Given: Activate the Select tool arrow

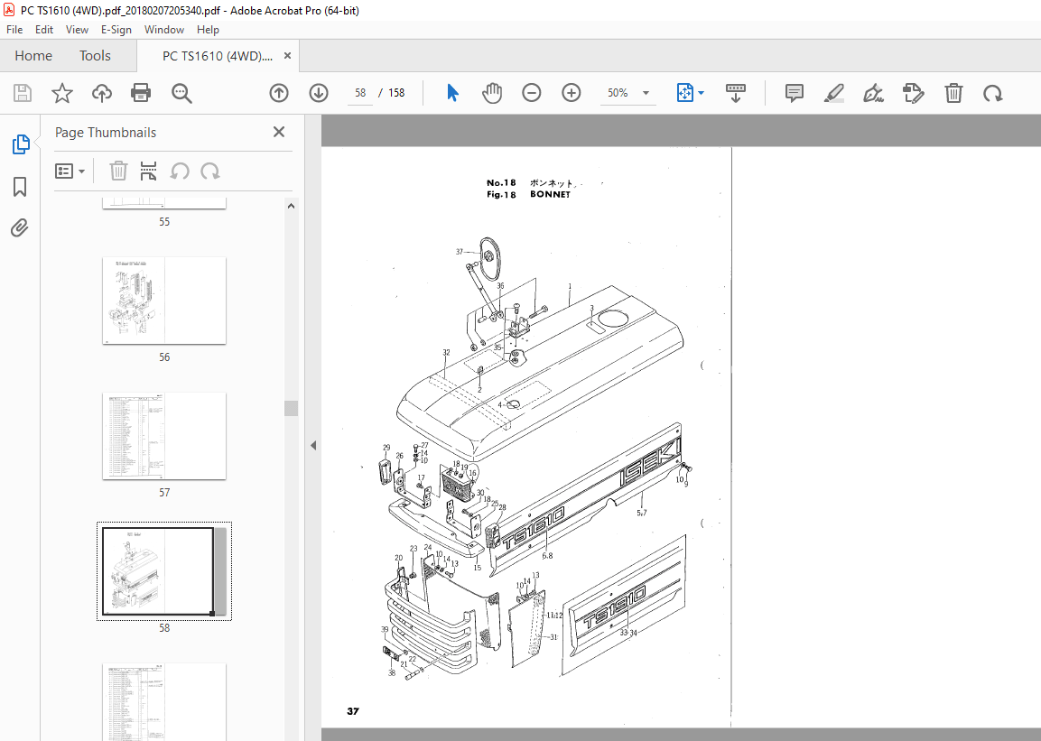Looking at the screenshot, I should (452, 93).
